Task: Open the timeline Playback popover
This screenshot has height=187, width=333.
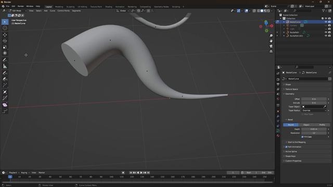Action: coord(14,172)
